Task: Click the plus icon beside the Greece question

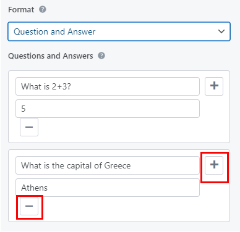Action: pos(214,165)
